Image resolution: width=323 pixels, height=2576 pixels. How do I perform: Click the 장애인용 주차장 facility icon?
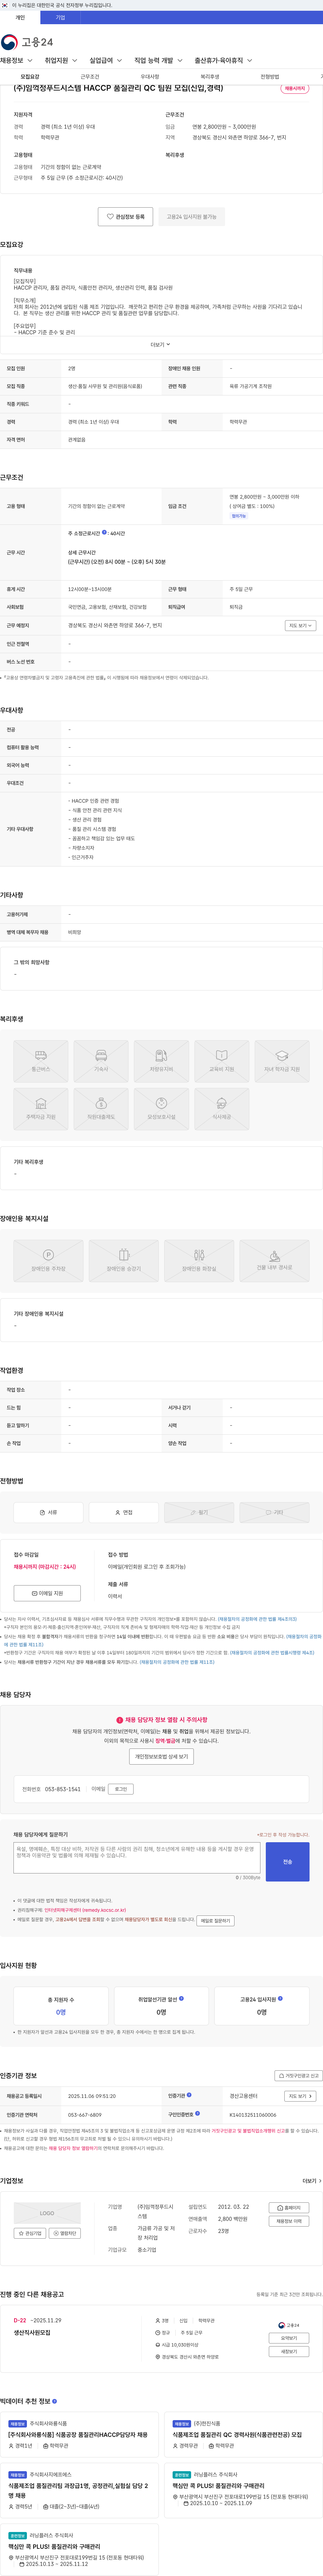(x=48, y=1261)
